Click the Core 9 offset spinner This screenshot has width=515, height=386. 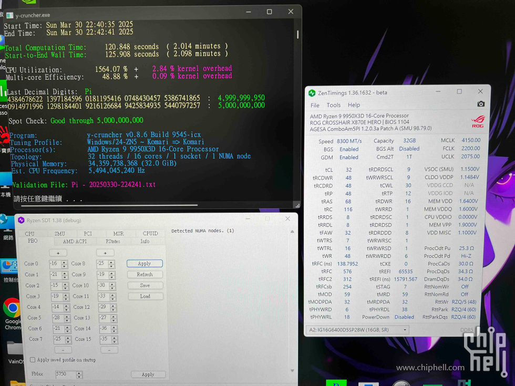[106, 275]
